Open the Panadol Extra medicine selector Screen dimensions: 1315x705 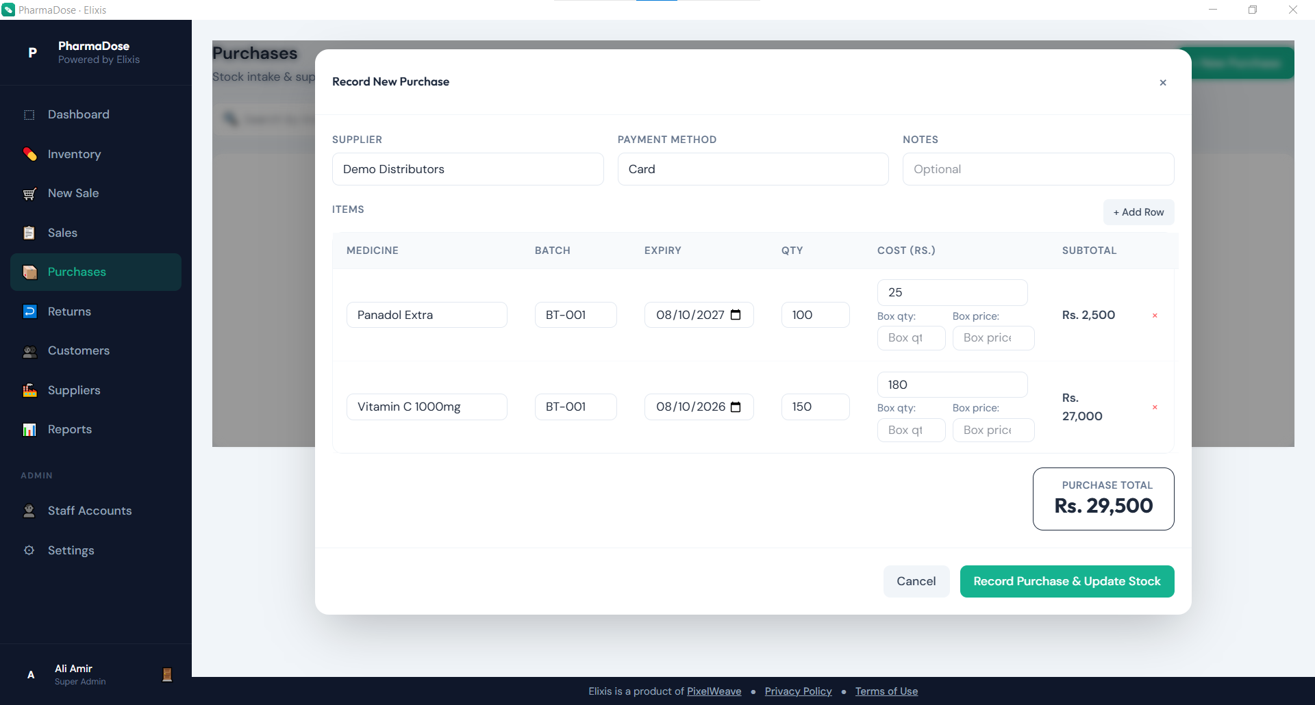[x=427, y=315]
